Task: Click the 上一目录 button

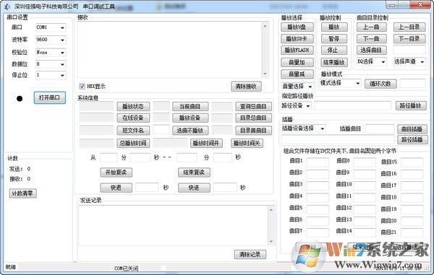Action: [409, 27]
